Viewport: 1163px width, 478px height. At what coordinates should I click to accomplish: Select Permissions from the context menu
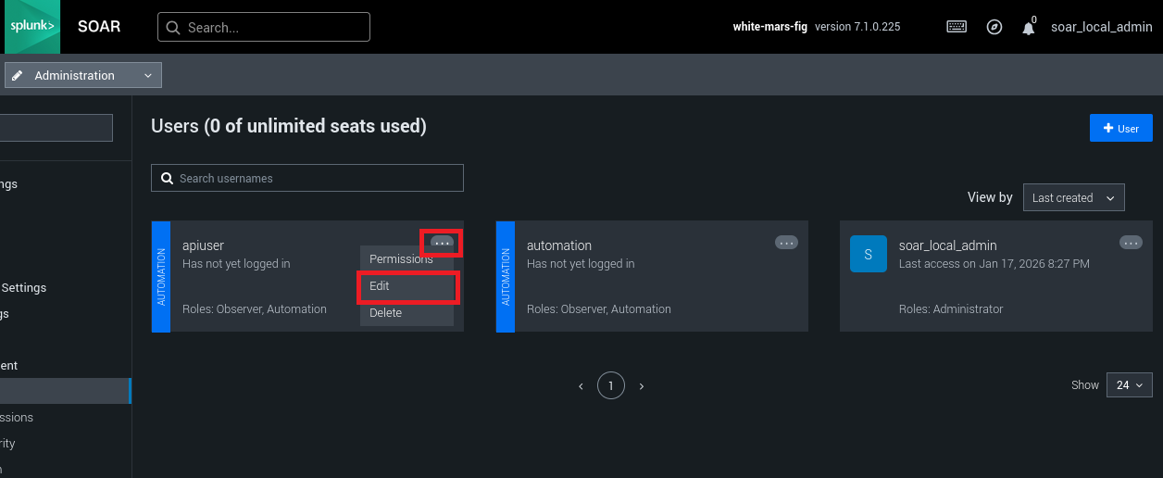point(401,259)
